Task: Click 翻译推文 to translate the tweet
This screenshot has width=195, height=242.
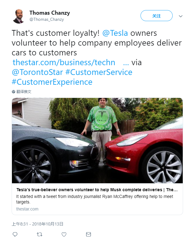Action: 24,91
